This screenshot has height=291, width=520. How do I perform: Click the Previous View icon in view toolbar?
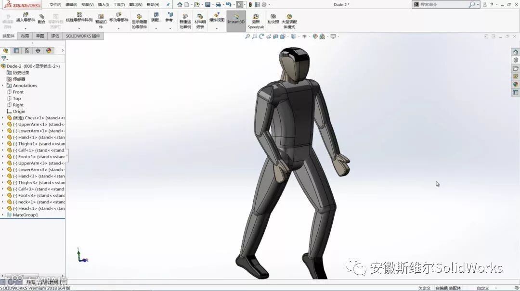[261, 37]
